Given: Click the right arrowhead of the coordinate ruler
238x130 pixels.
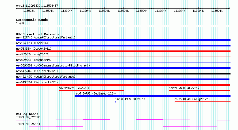Looking at the screenshot, I should [229, 9].
